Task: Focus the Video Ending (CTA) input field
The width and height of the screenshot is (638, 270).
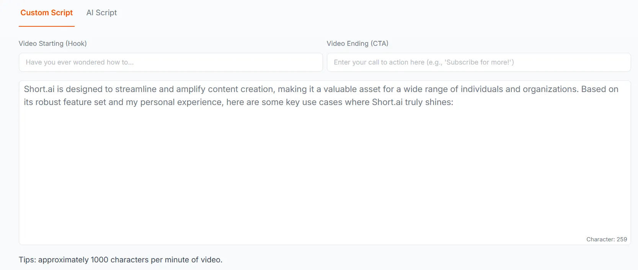Action: coord(479,62)
